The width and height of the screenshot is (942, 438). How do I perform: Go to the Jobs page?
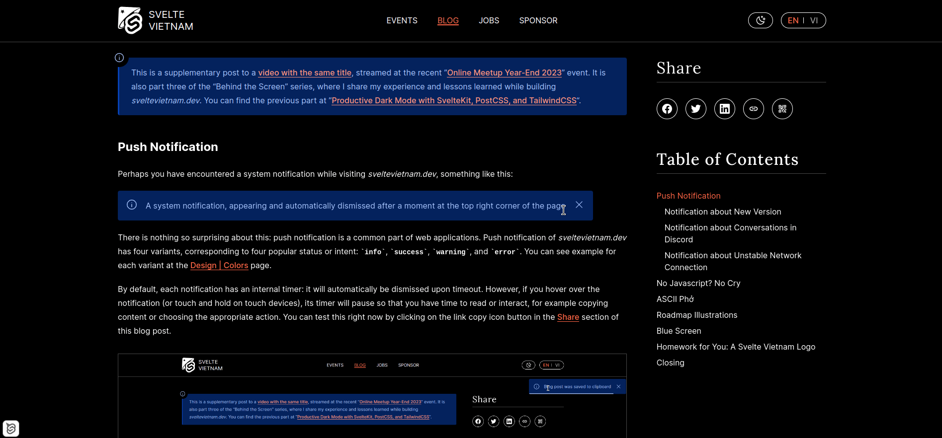coord(489,20)
